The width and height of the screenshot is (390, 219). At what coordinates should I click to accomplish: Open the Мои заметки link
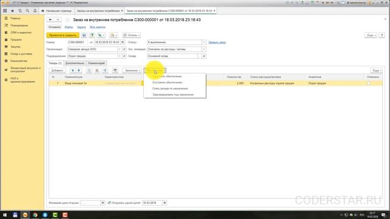click(x=97, y=27)
